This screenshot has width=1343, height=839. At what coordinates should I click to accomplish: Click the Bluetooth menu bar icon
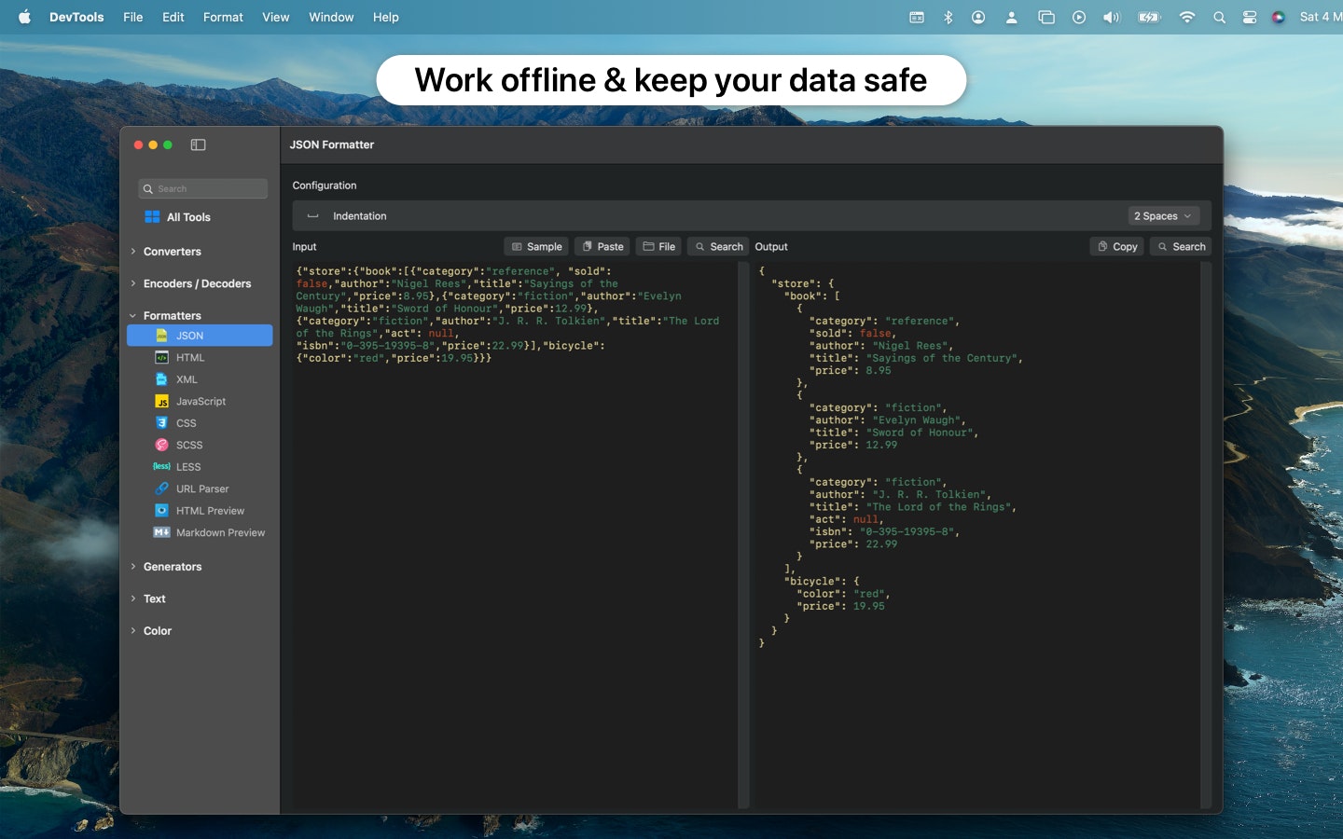pos(948,17)
